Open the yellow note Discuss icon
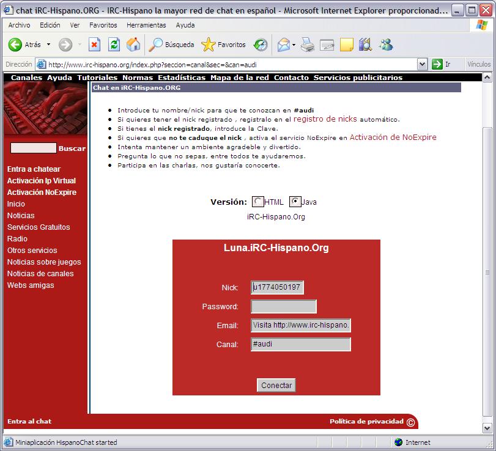The width and height of the screenshot is (496, 451). point(346,45)
